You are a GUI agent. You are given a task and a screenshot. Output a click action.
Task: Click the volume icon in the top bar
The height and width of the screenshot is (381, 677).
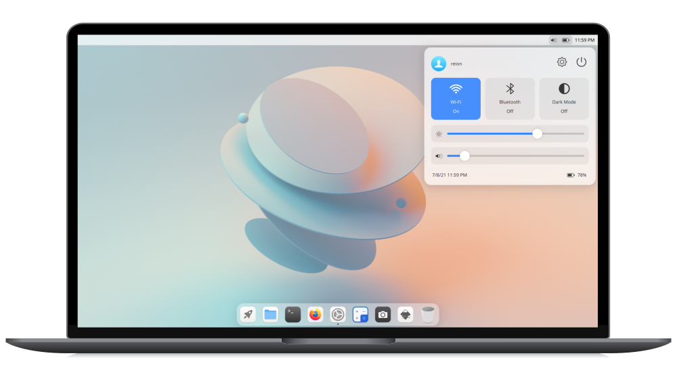coord(554,40)
